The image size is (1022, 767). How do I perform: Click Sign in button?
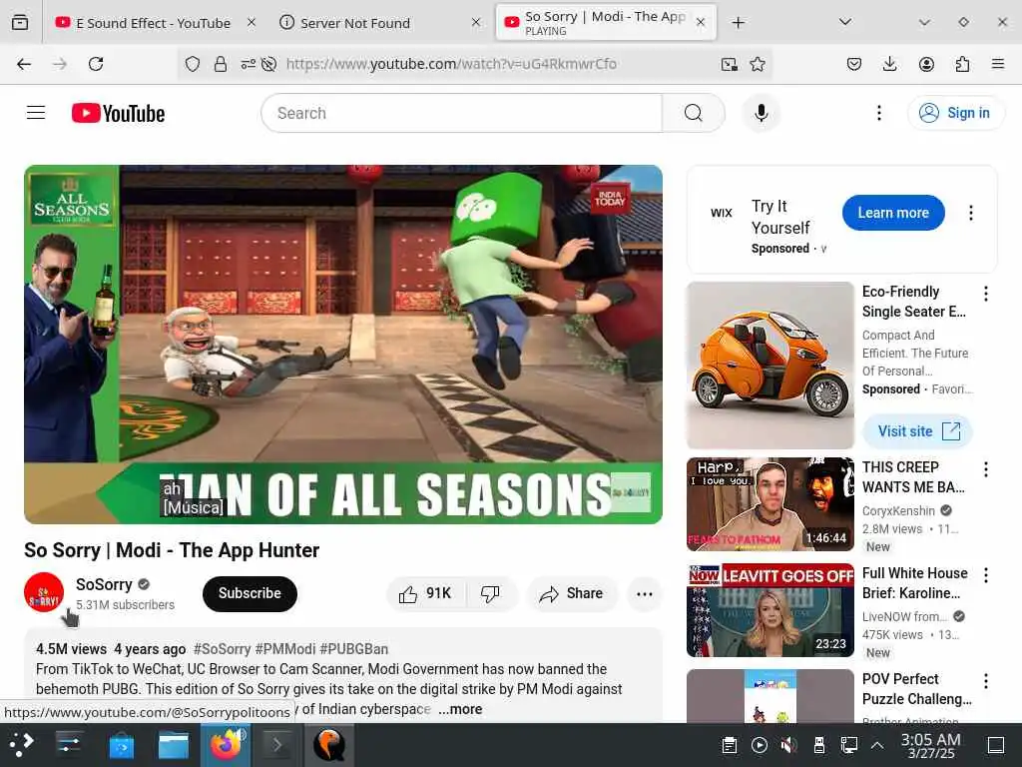955,113
